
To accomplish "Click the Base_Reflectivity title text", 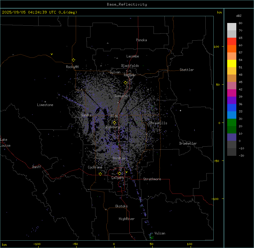I will [127, 4].
